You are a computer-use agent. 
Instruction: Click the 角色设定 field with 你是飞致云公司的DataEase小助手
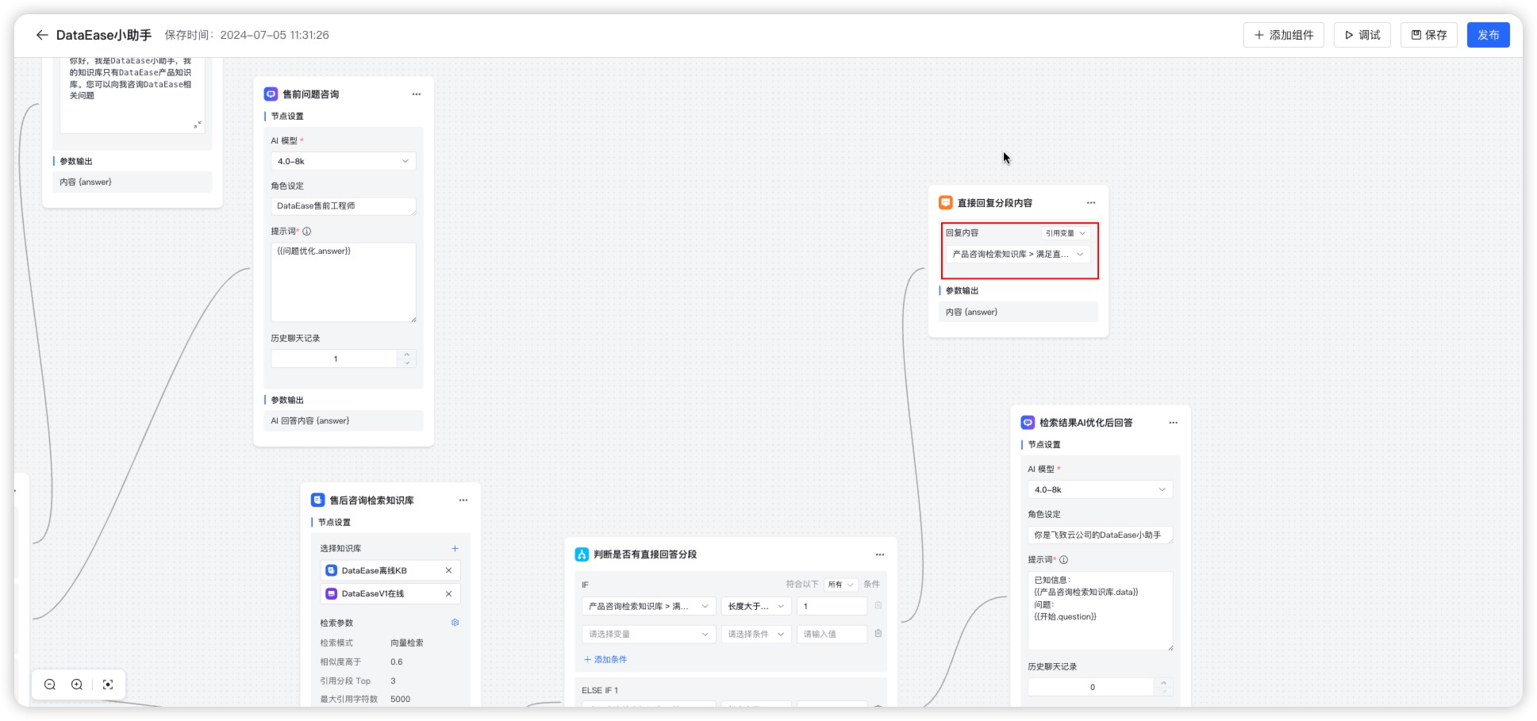(1100, 535)
